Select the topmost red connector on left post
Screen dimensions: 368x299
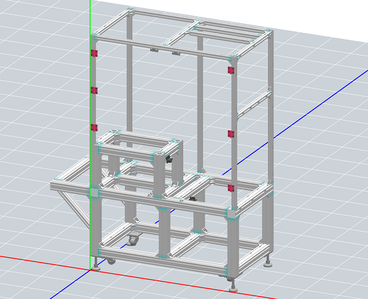point(95,53)
